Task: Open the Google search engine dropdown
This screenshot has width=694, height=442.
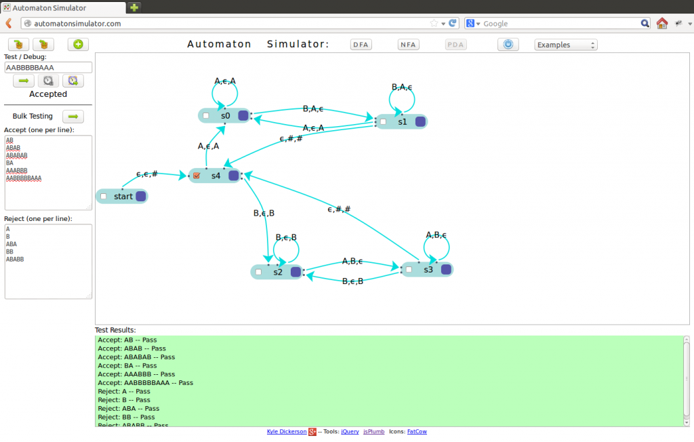Action: click(x=473, y=24)
